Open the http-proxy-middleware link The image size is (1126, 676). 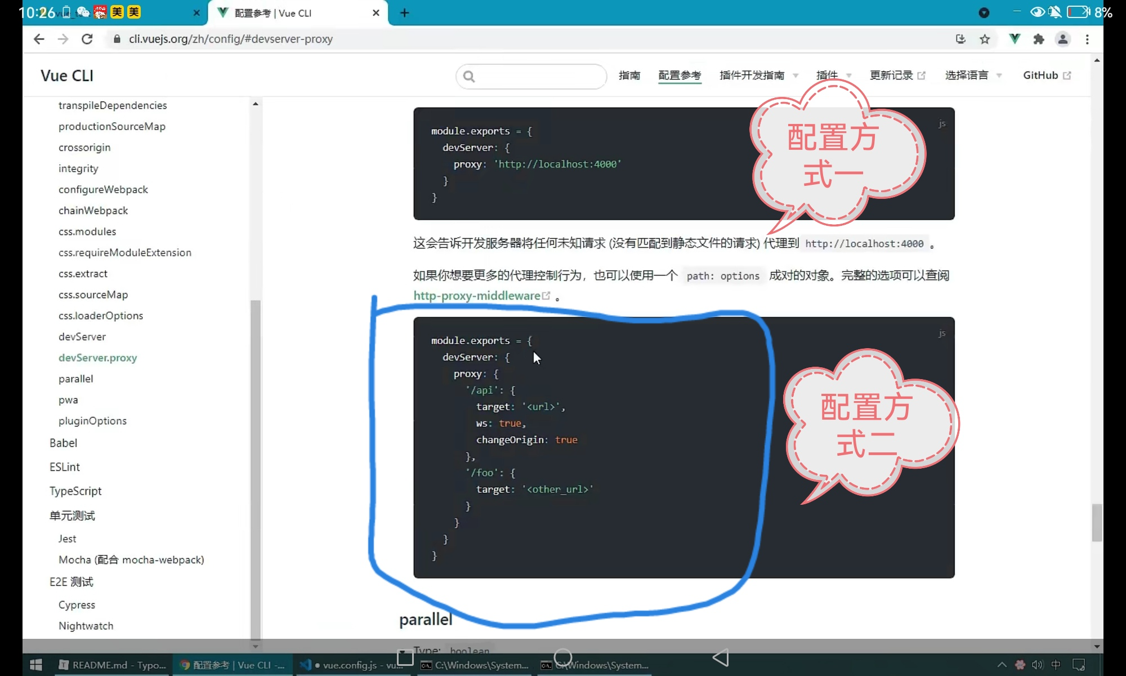[477, 296]
